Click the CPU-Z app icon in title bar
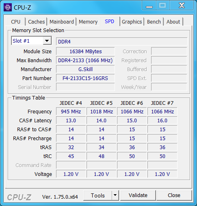The image size is (197, 206). [x=8, y=7]
